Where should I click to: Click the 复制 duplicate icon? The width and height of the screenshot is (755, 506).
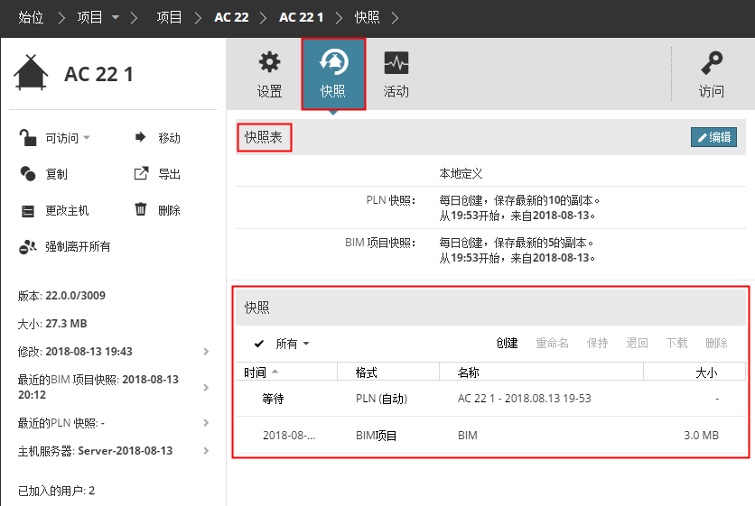click(x=27, y=174)
